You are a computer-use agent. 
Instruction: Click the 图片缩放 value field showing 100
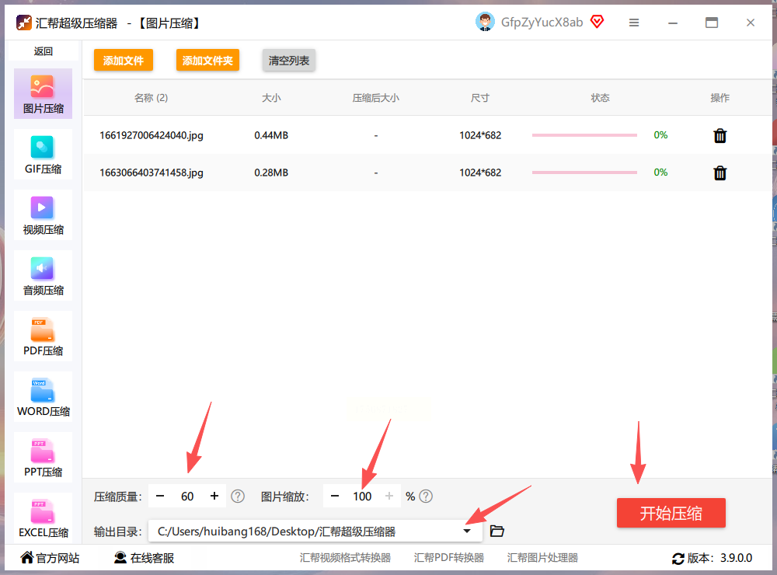[x=362, y=497]
